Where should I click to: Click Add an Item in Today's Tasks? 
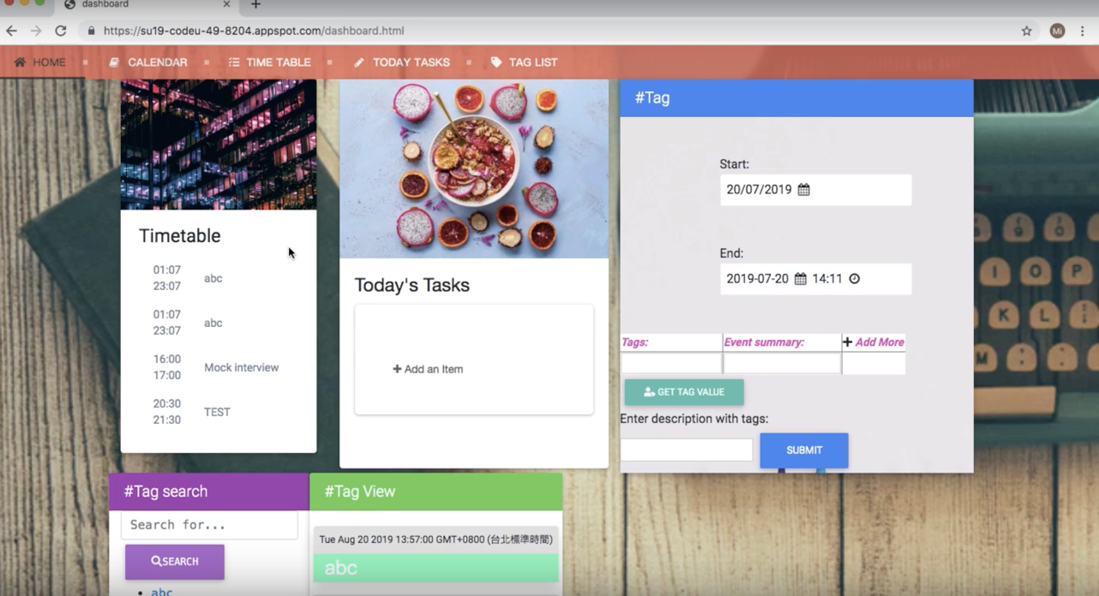point(429,368)
